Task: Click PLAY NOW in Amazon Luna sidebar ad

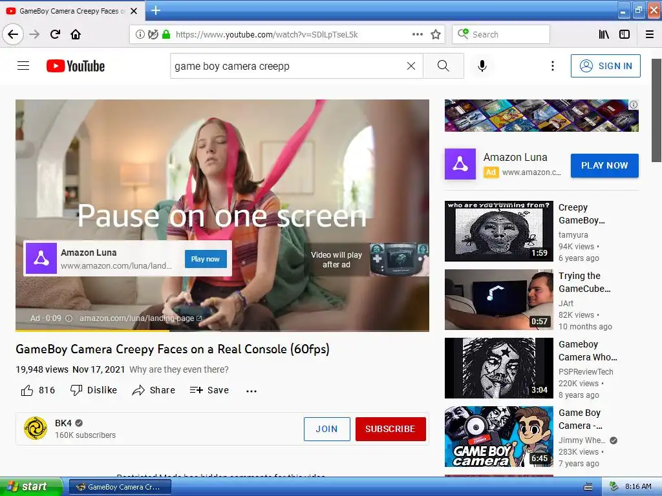Action: click(x=604, y=165)
